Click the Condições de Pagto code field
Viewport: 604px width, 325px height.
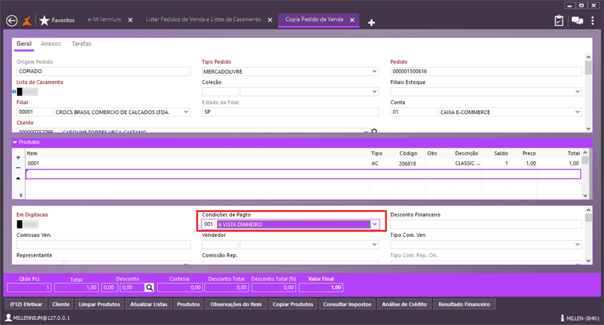[x=208, y=224]
